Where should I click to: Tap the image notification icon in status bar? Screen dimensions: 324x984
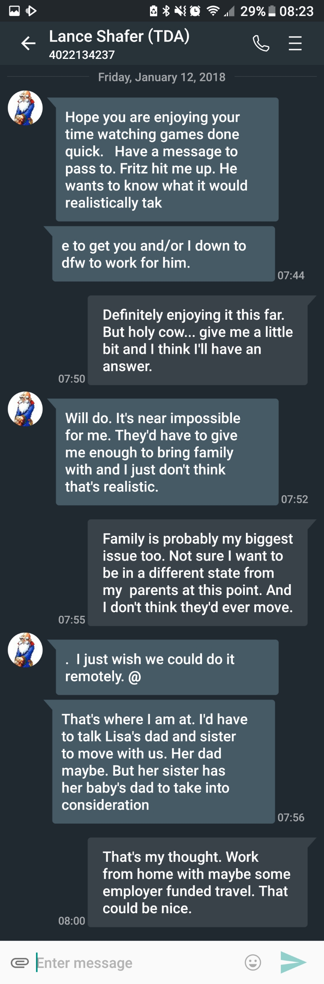point(14,11)
